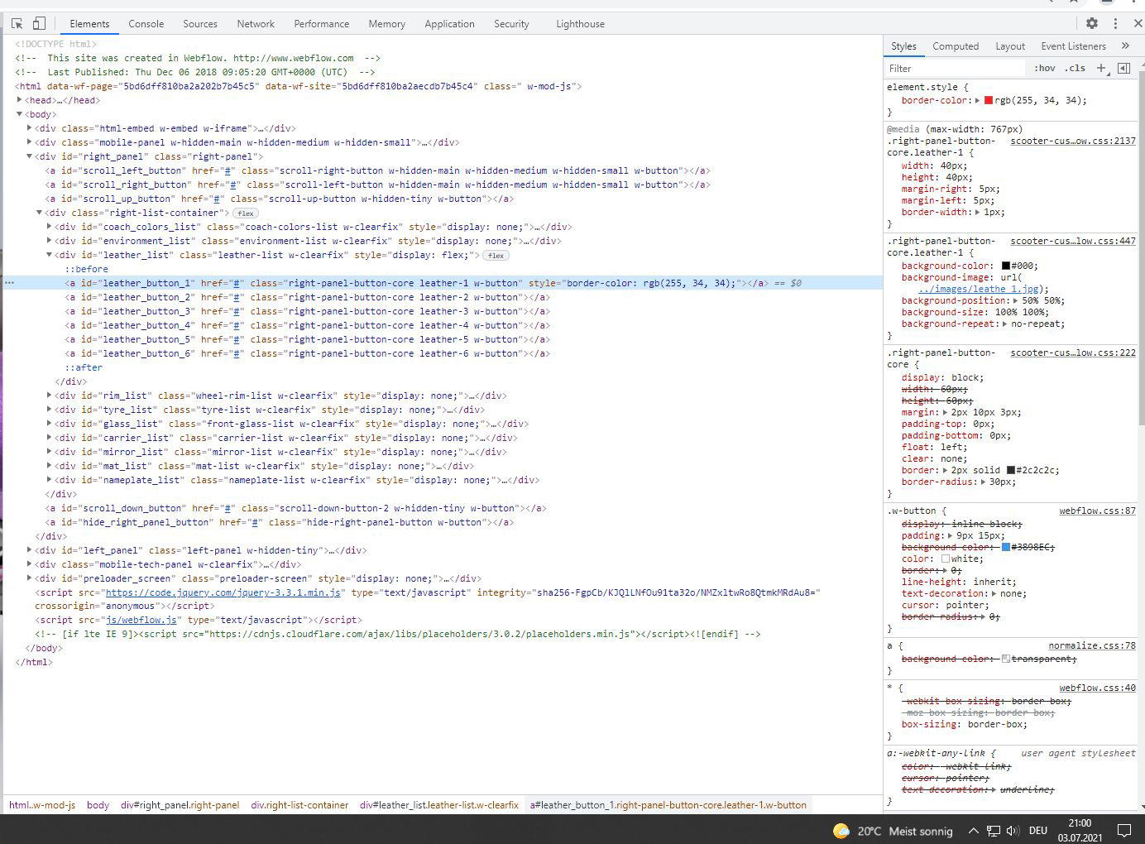The width and height of the screenshot is (1145, 844).
Task: Open the jquery-3.3.1.min.js script link
Action: [223, 592]
